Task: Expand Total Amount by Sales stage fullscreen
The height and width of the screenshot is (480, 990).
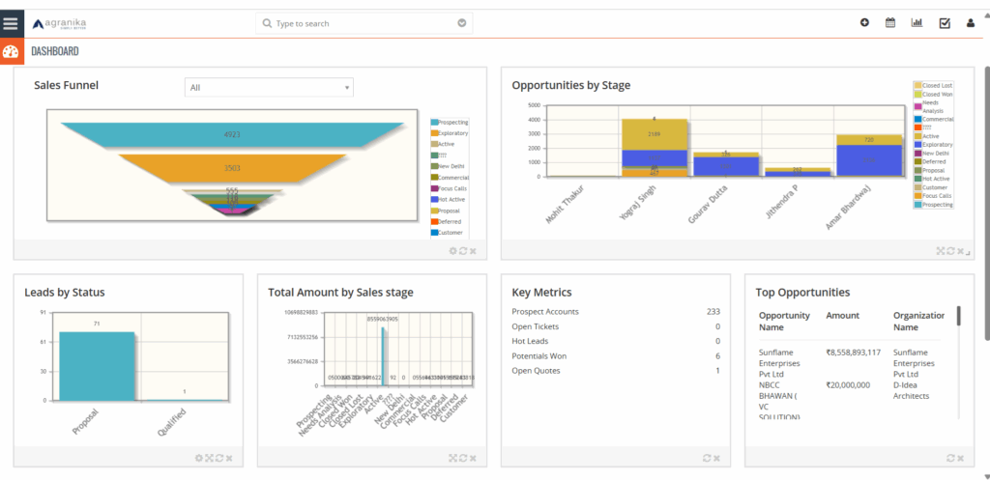Action: point(452,458)
